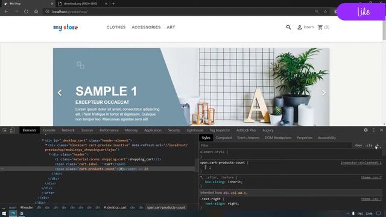386x217 pixels.
Task: Click the my store logo
Action: tap(66, 27)
